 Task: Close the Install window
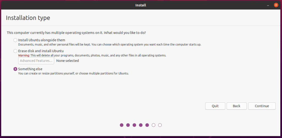coord(276,5)
